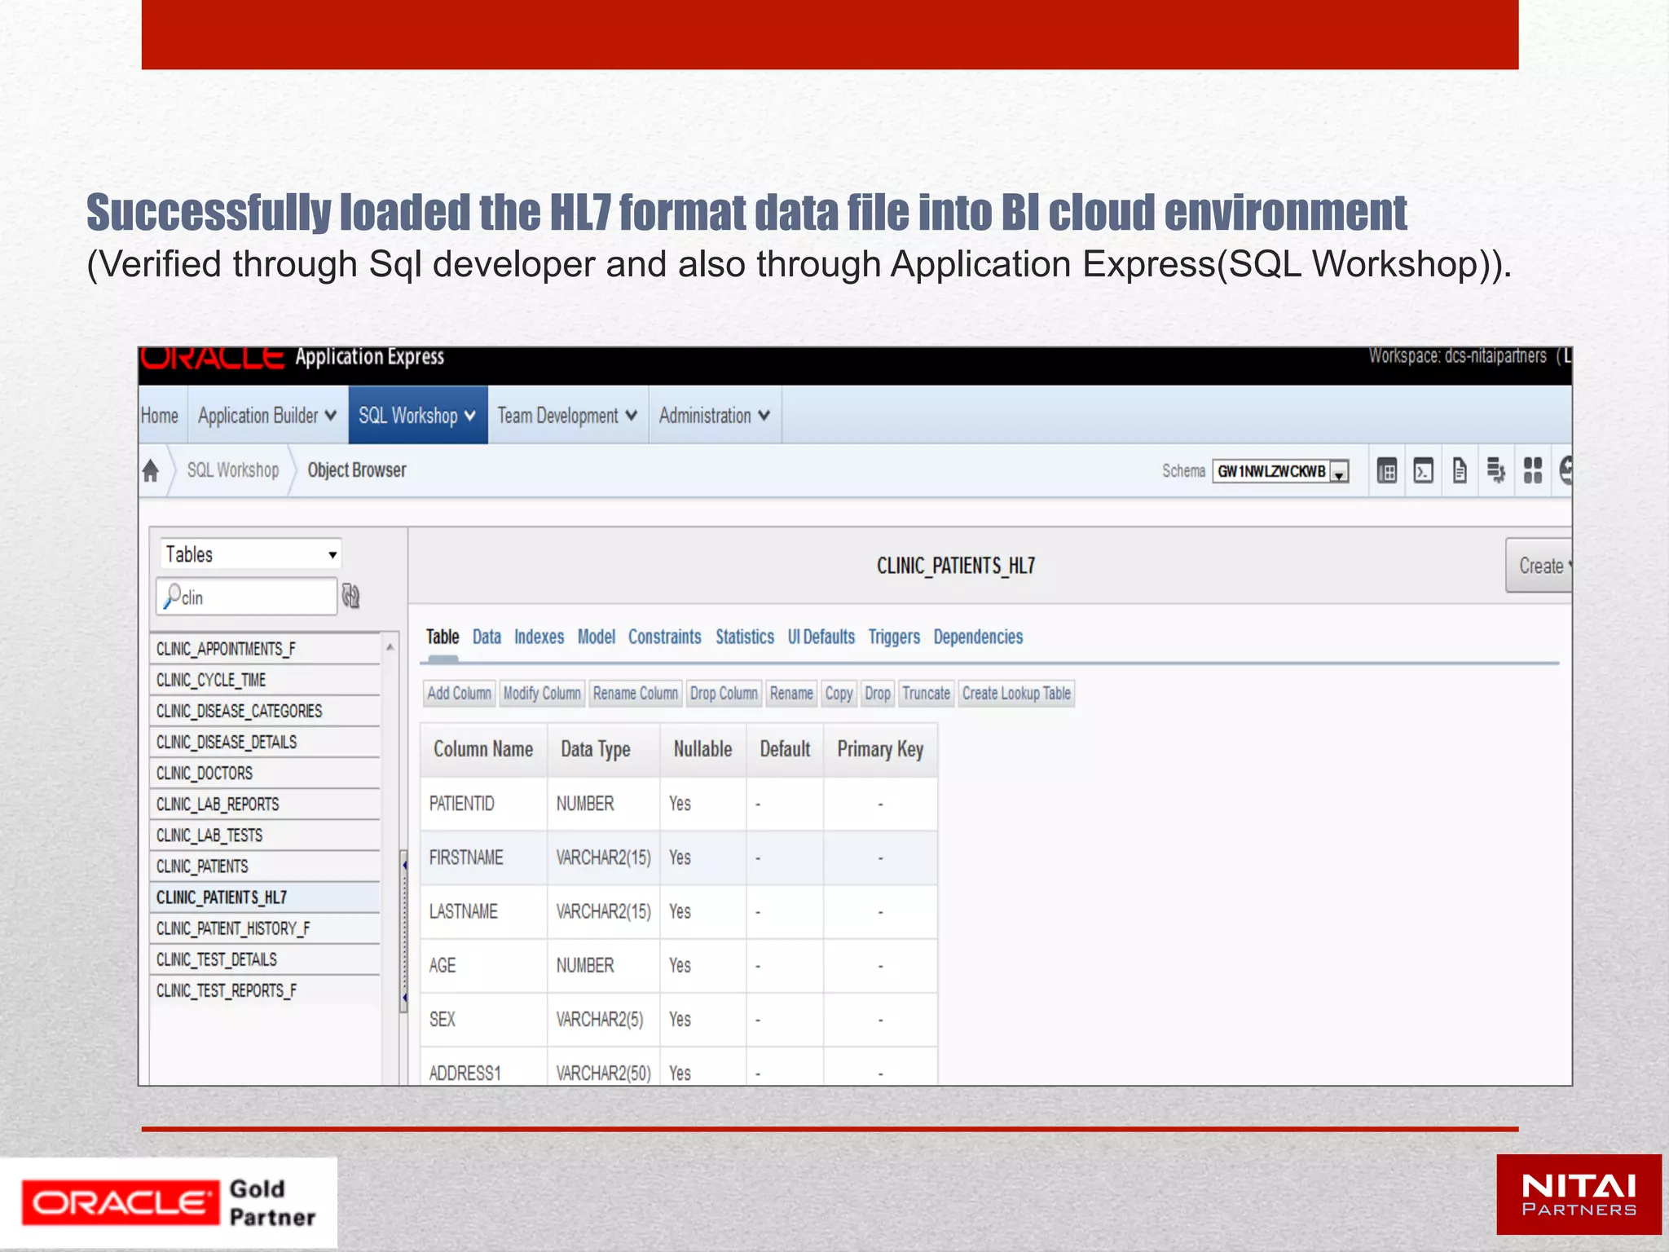Open the Utilities database gear icon
Viewport: 1669px width, 1252px height.
pyautogui.click(x=1495, y=470)
